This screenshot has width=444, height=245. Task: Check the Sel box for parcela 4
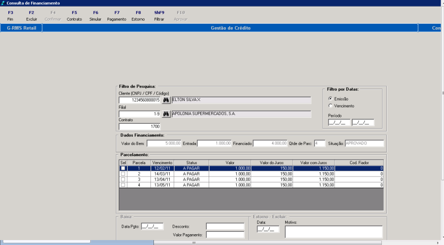[123, 185]
